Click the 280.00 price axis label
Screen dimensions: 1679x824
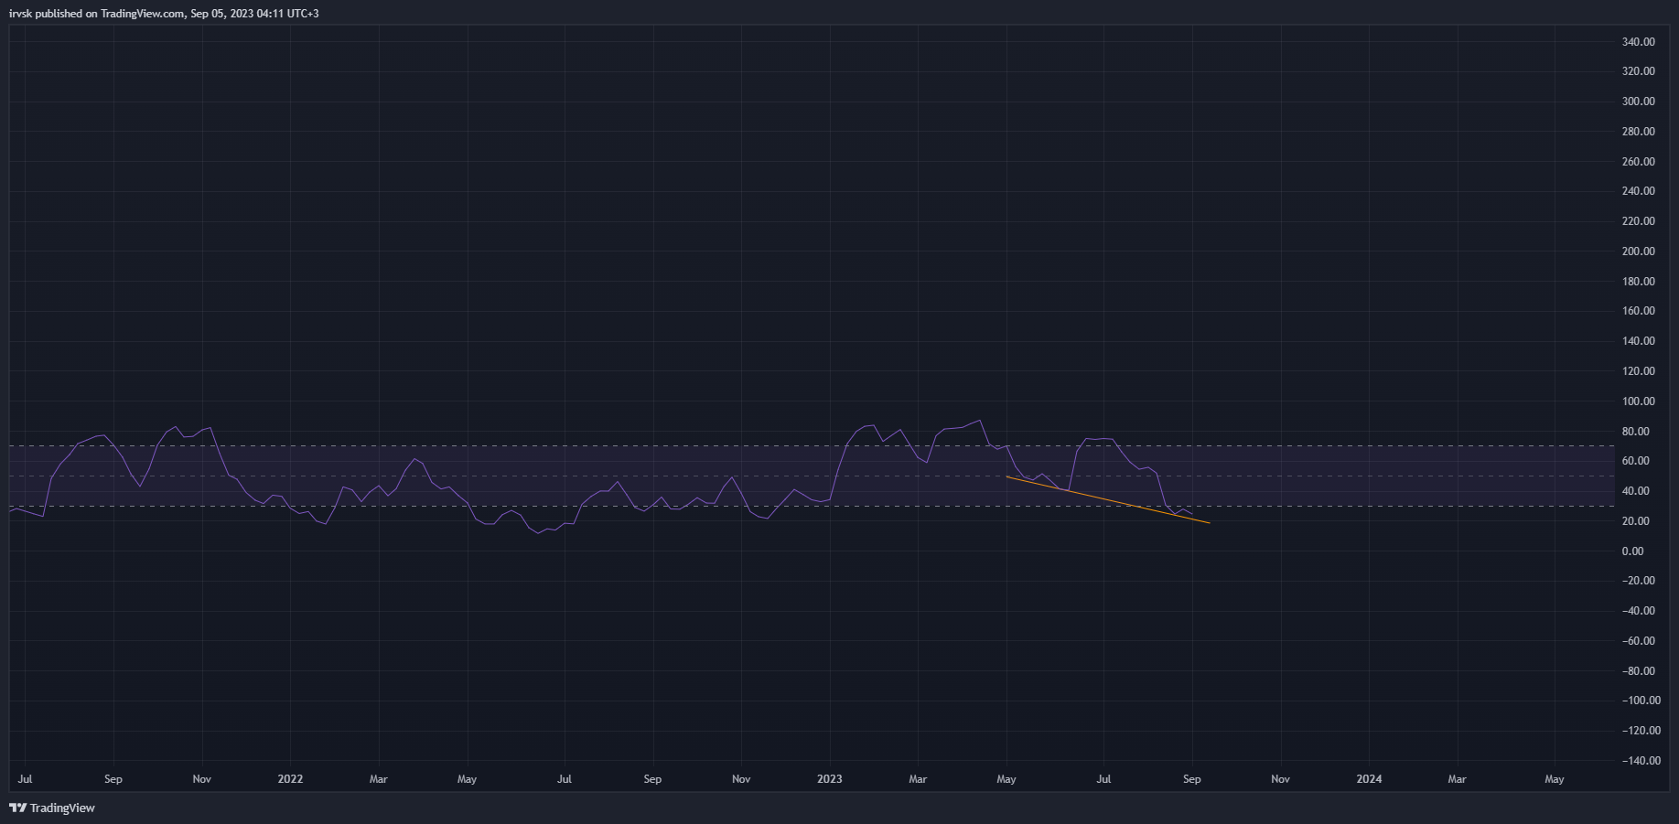click(x=1638, y=132)
